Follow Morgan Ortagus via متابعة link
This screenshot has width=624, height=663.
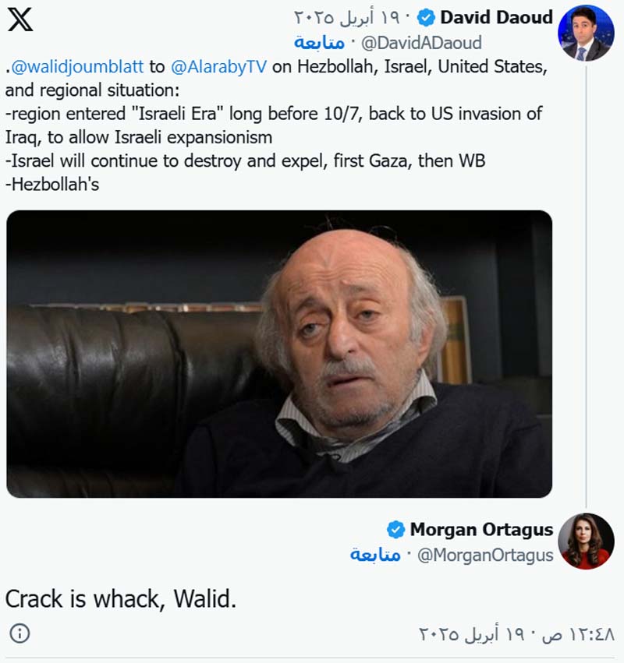[375, 555]
